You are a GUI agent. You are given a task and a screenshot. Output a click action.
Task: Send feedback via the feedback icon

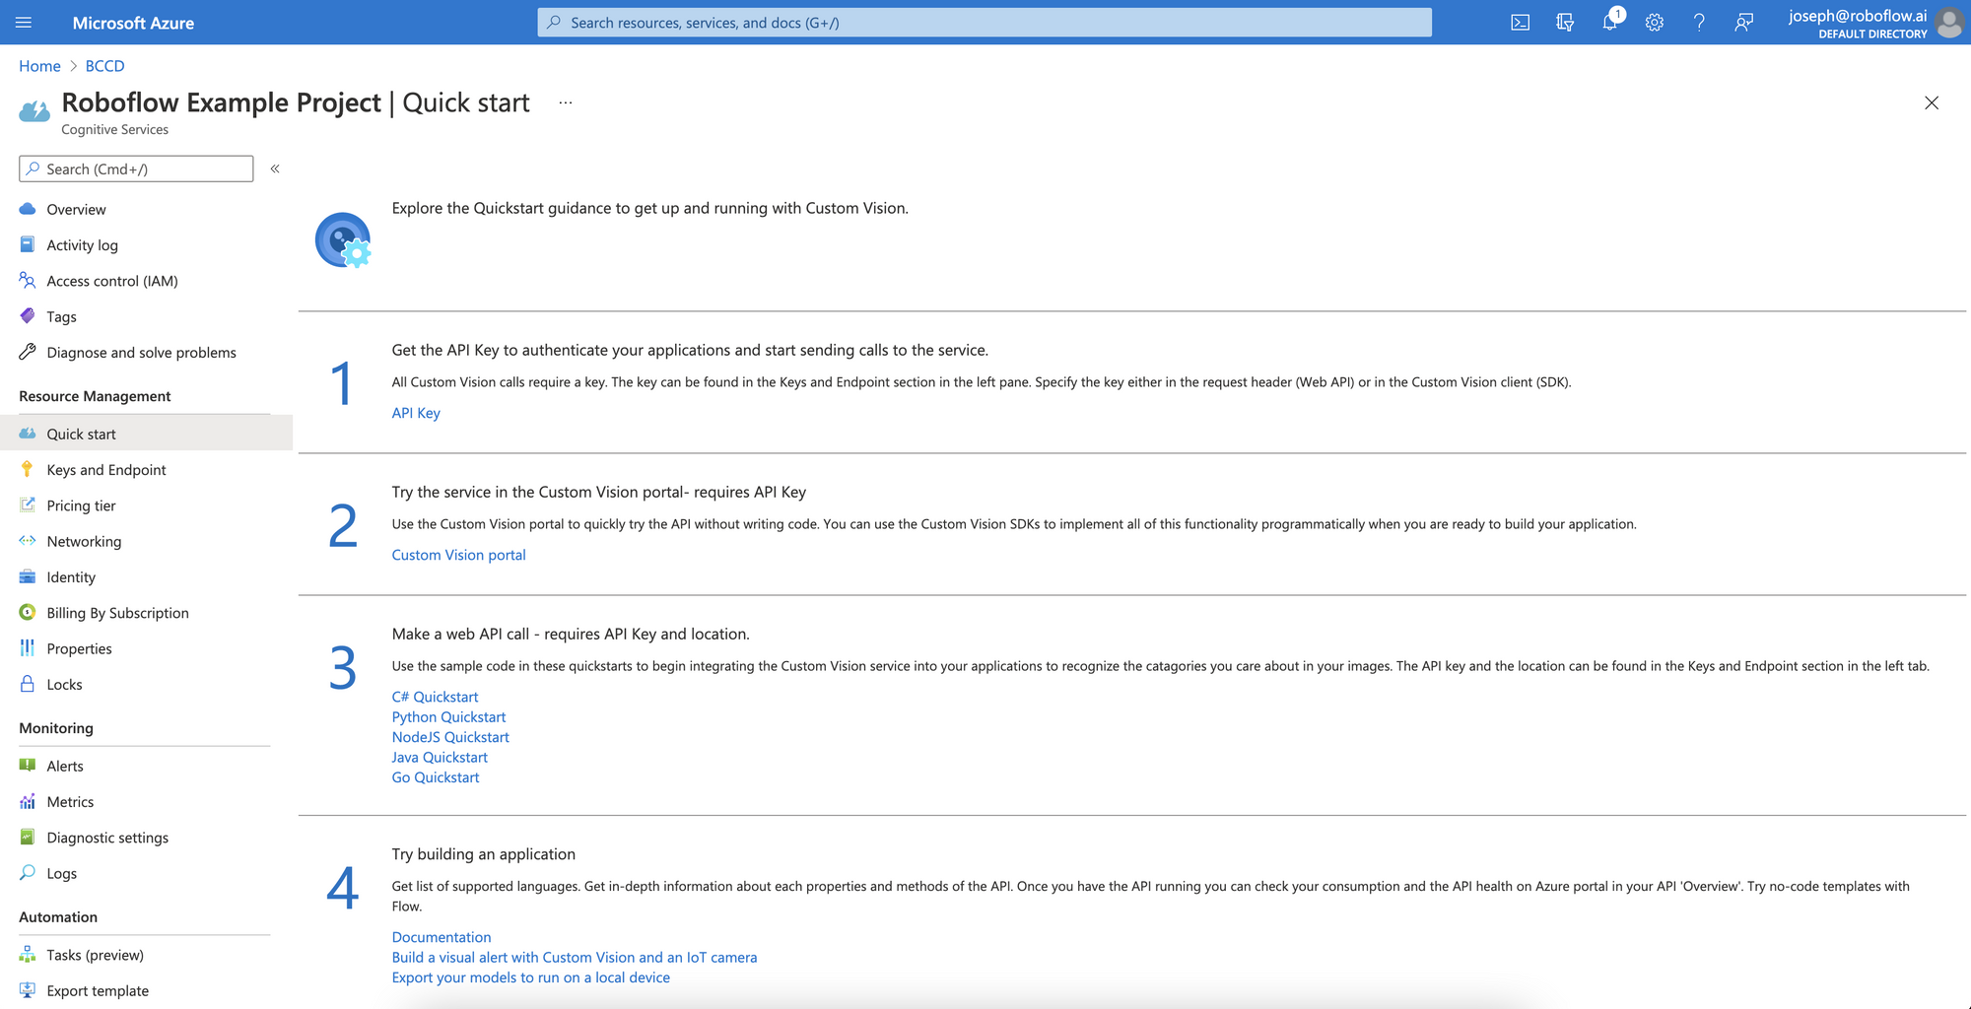point(1743,22)
